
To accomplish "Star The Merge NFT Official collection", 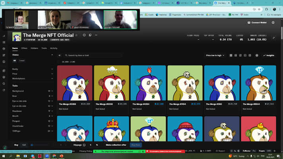I will pos(76,35).
